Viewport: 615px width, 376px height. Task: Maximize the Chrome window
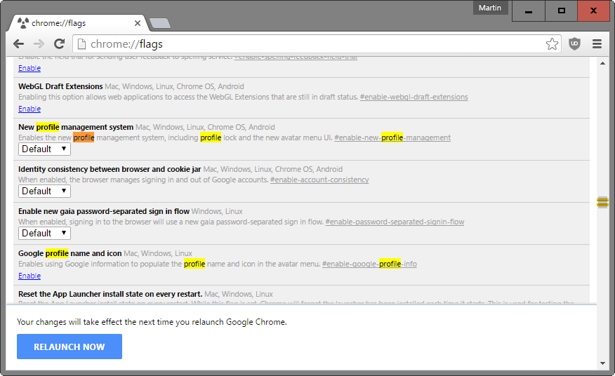561,11
